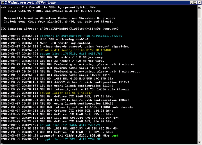Click 'accepted: 1/1 (diff 1.522)' line
The width and height of the screenshot is (202, 145).
tap(59, 136)
